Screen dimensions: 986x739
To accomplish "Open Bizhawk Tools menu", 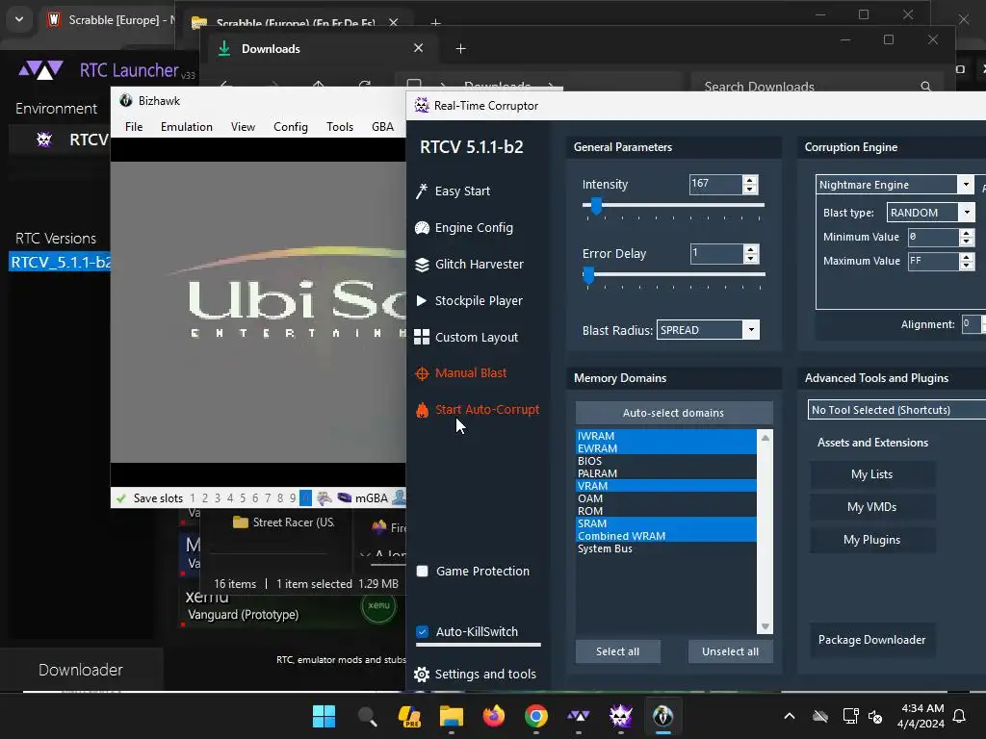I will [340, 127].
